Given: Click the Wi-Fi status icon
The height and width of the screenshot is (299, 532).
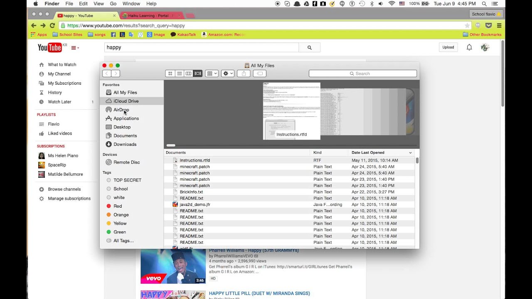Looking at the screenshot, I should (392, 4).
